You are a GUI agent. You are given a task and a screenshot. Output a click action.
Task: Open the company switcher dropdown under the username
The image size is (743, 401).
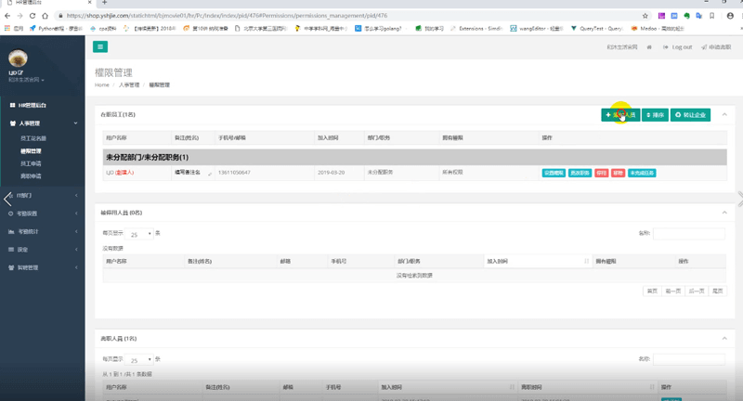(x=27, y=80)
